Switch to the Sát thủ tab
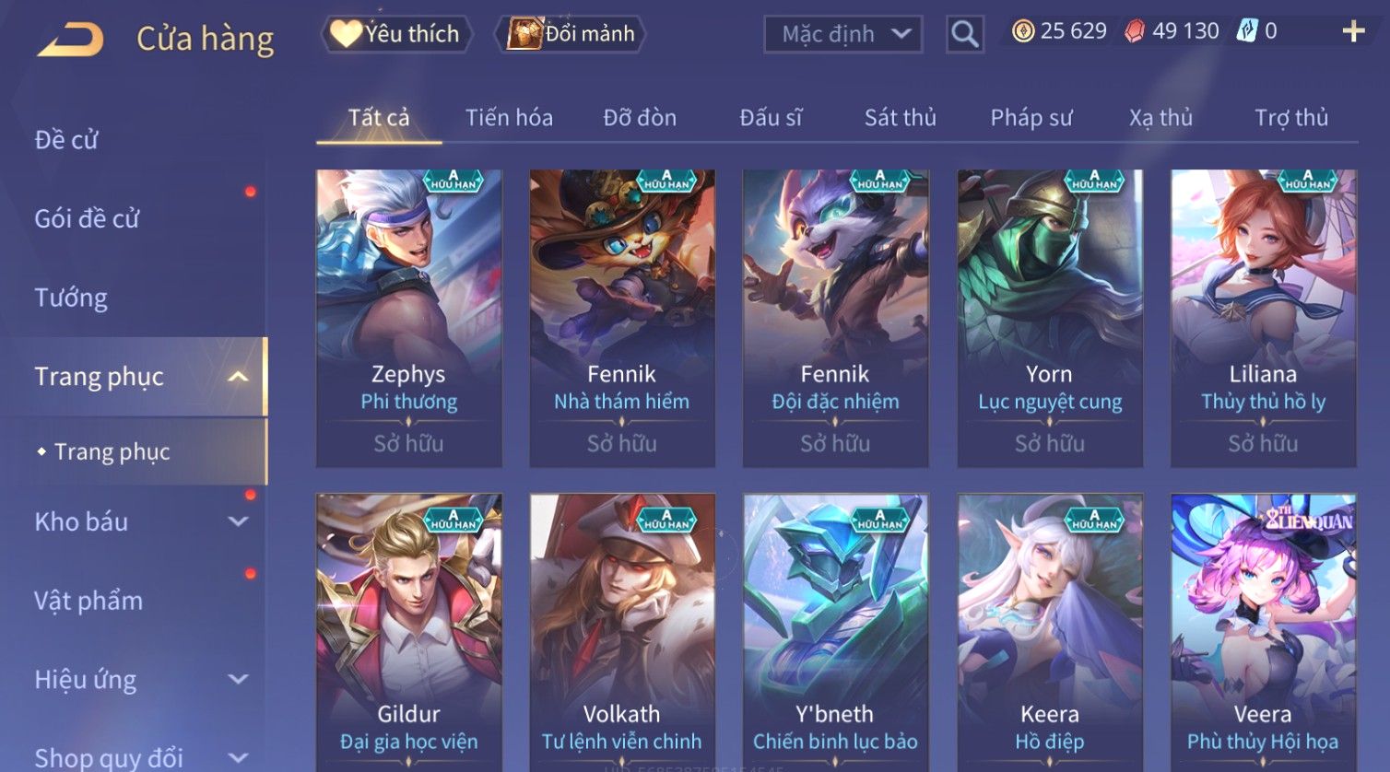1390x772 pixels. [x=900, y=118]
